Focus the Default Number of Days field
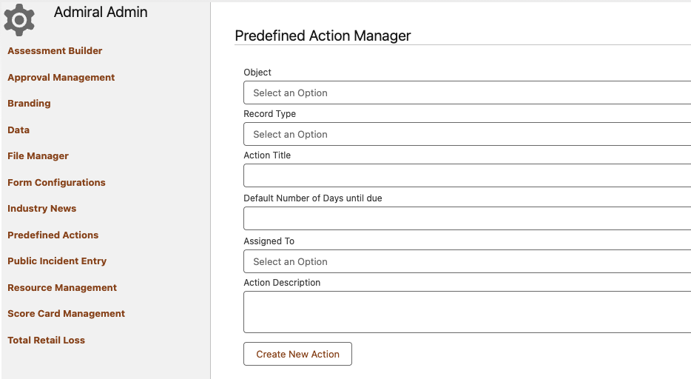 click(x=467, y=219)
